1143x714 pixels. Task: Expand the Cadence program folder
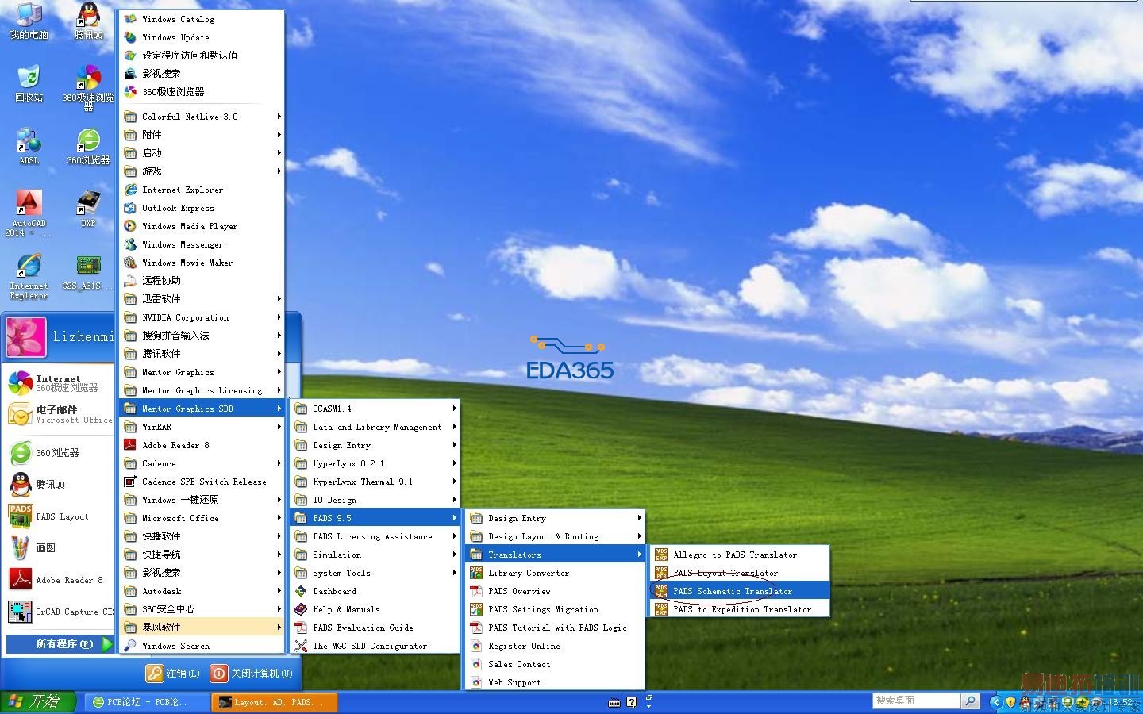[x=202, y=463]
